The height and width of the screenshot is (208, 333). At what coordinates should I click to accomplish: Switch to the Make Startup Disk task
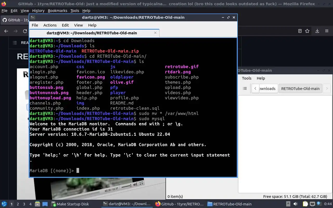(x=70, y=204)
